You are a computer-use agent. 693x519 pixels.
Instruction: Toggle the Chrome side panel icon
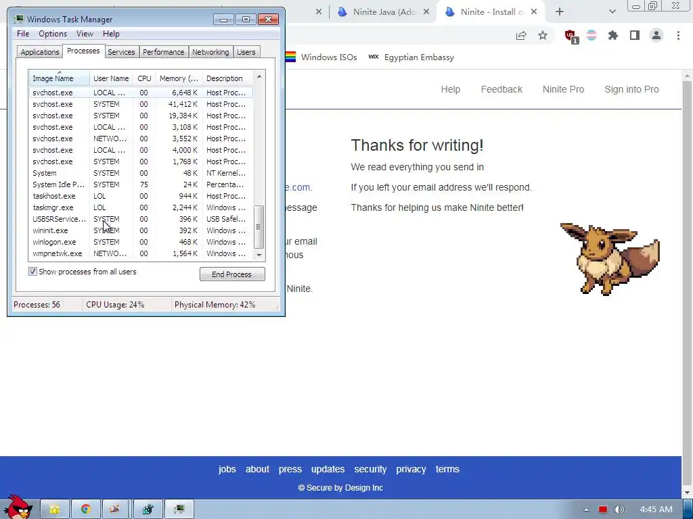[635, 36]
